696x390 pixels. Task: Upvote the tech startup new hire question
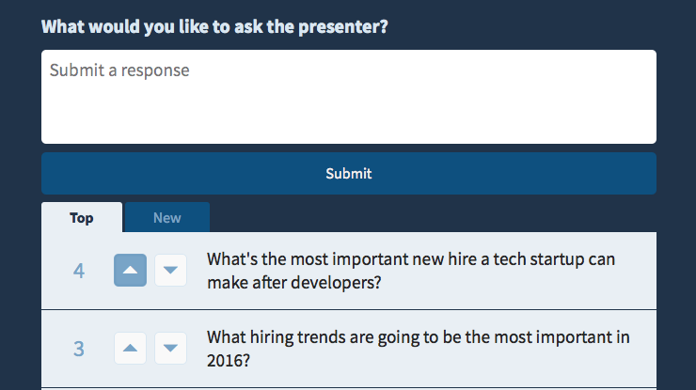click(x=130, y=271)
